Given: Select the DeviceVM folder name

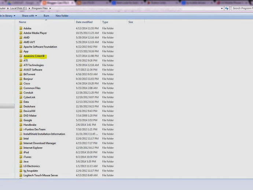Looking at the screenshot, I should click(x=29, y=111).
